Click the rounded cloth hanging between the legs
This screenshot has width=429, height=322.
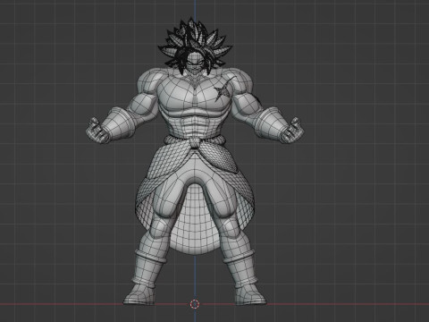[x=196, y=220]
